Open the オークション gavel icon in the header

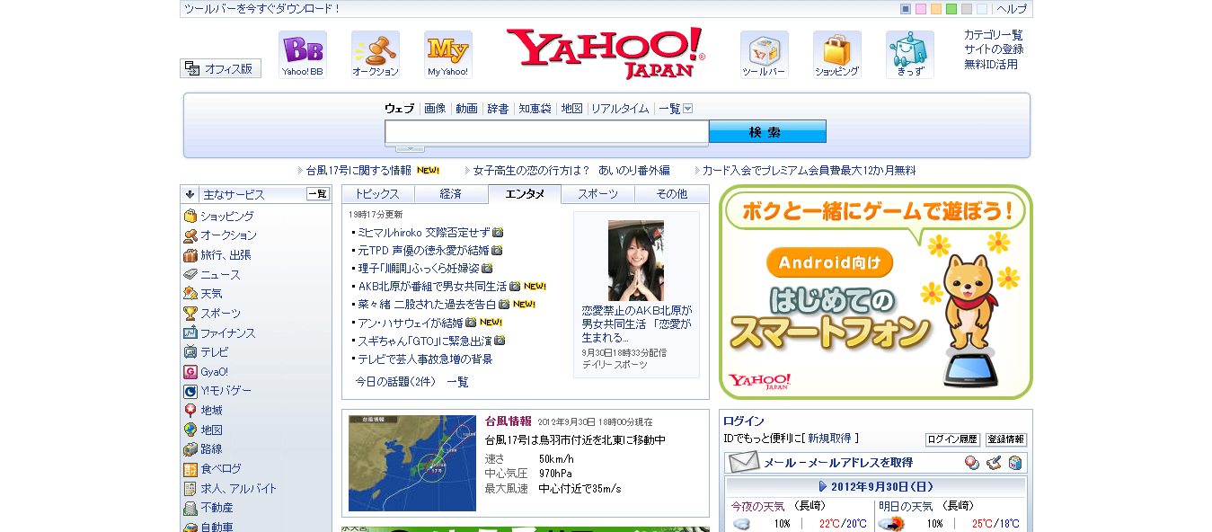[376, 55]
